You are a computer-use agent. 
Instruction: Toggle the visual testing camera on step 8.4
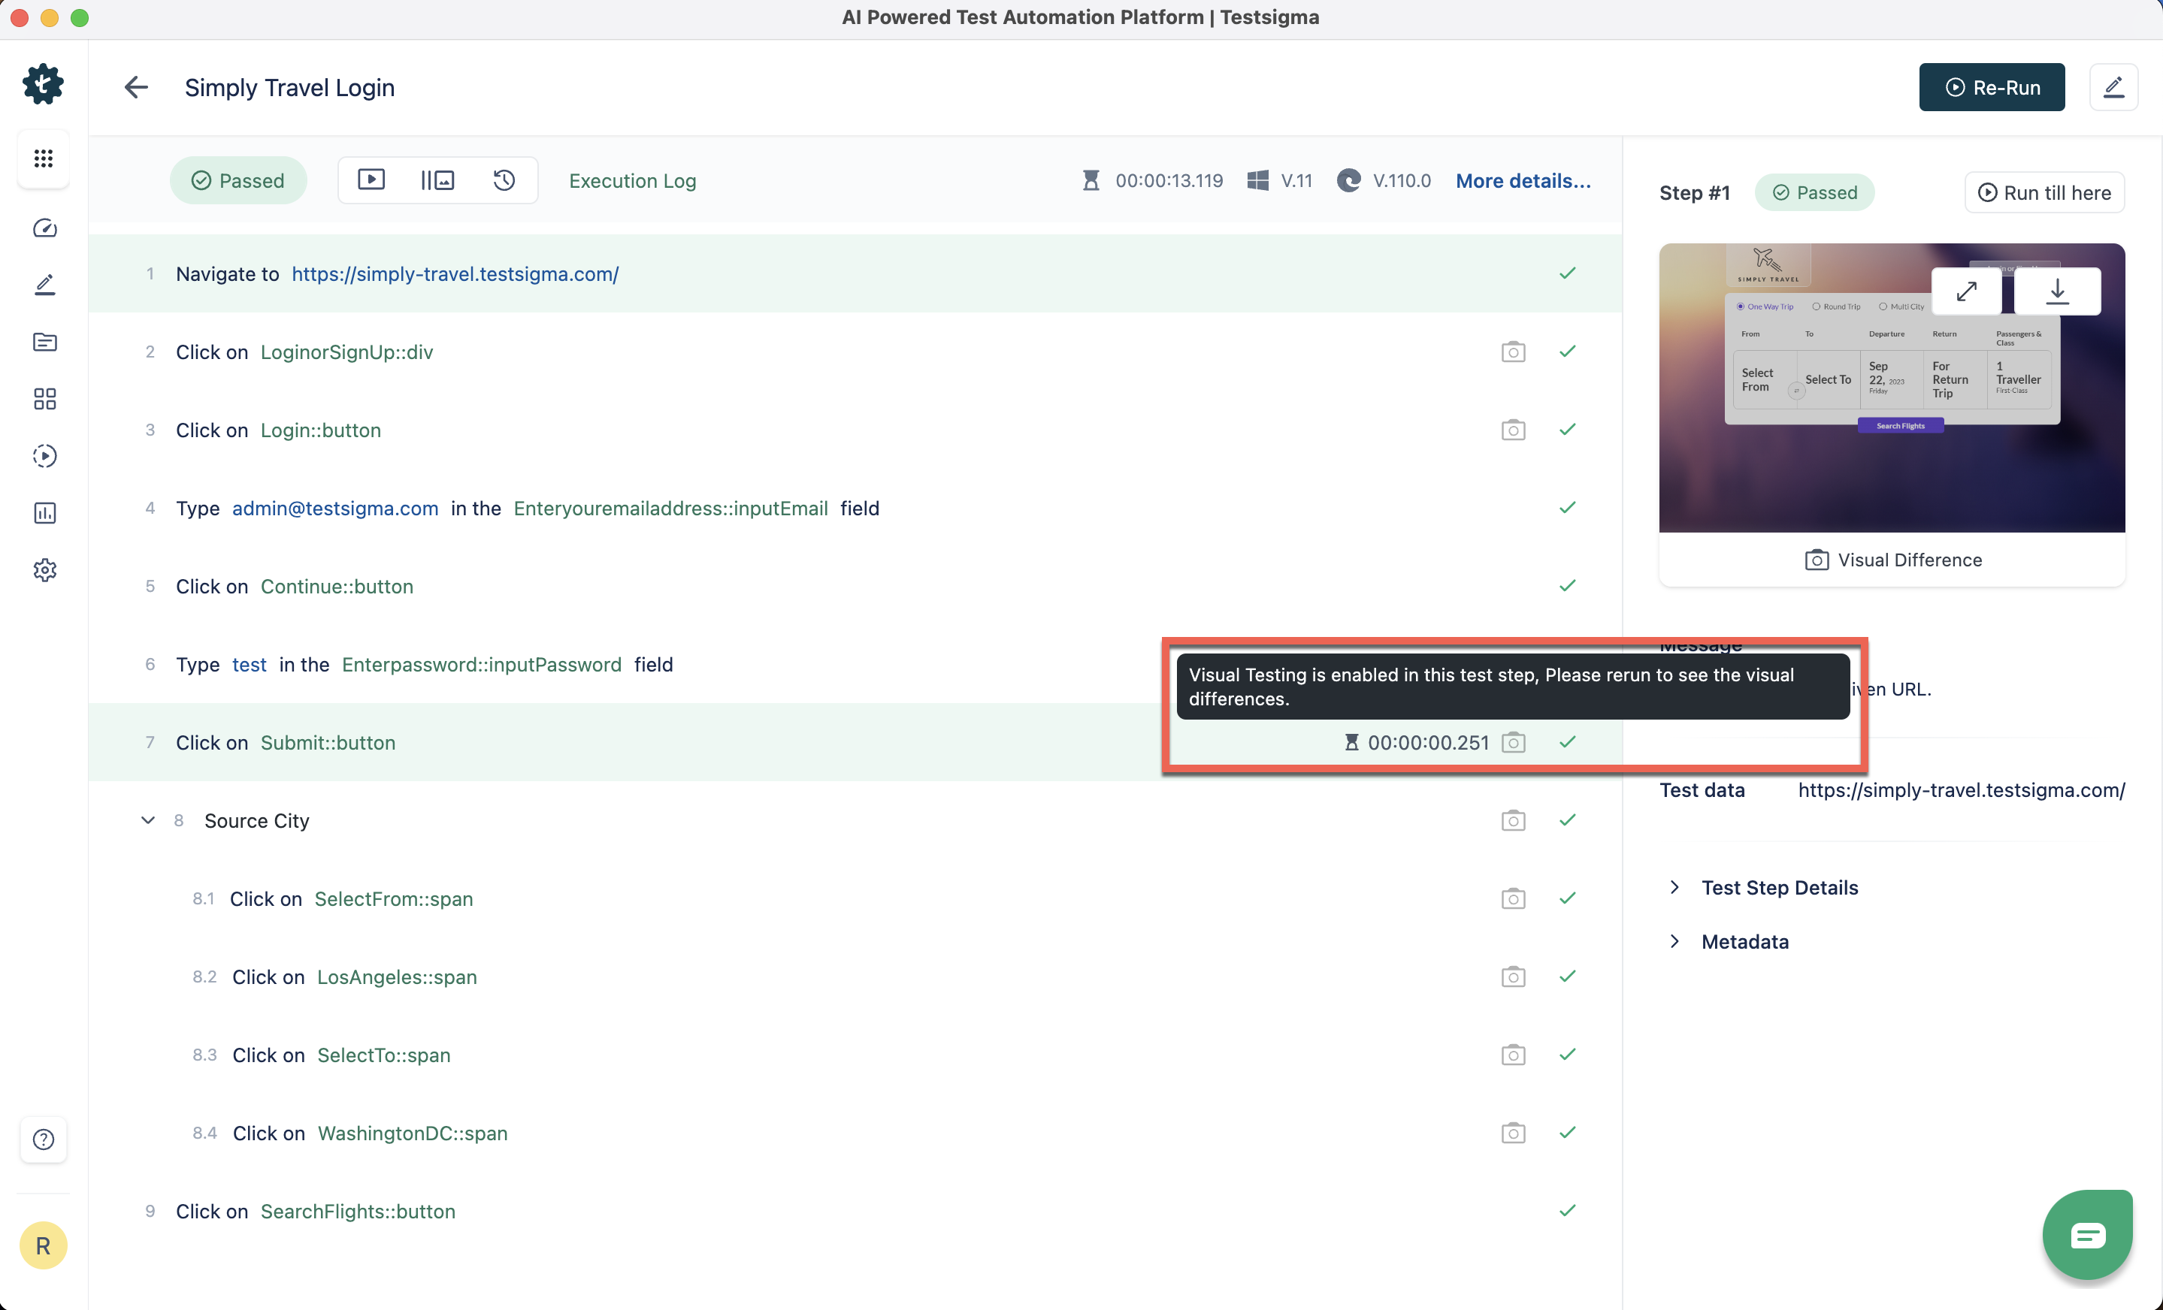(1512, 1133)
